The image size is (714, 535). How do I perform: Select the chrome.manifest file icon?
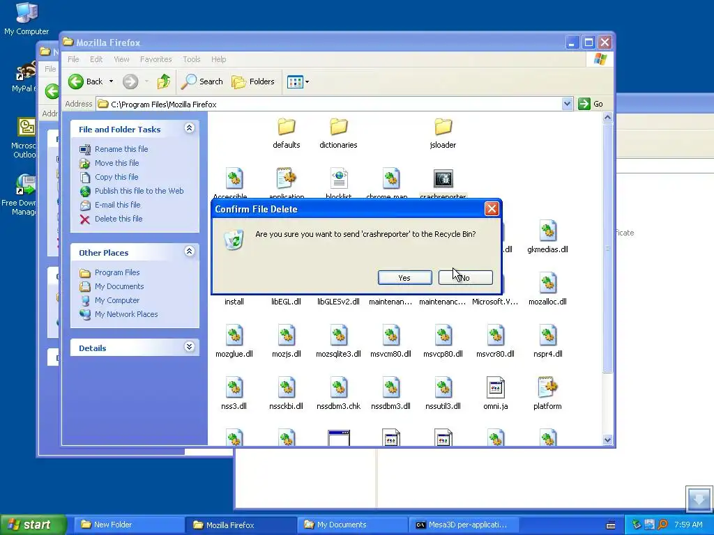point(390,179)
